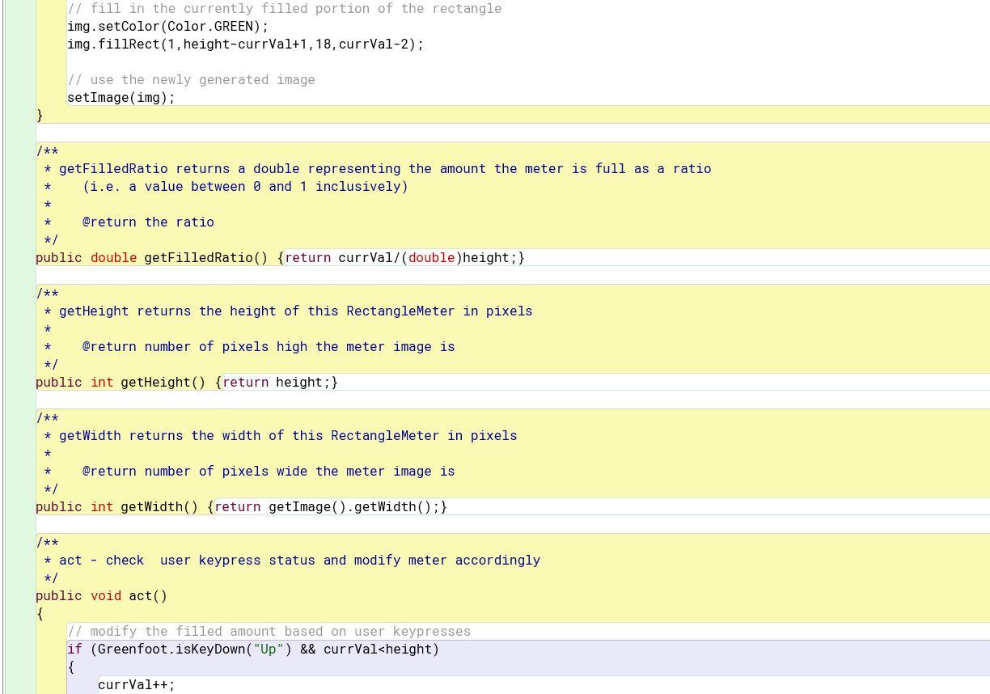990x694 pixels.
Task: Select the img.setColor(Color.GREEN) statement
Action: [167, 26]
